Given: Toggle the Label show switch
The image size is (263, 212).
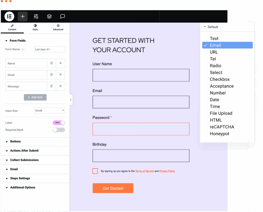Looking at the screenshot, I should 59,123.
